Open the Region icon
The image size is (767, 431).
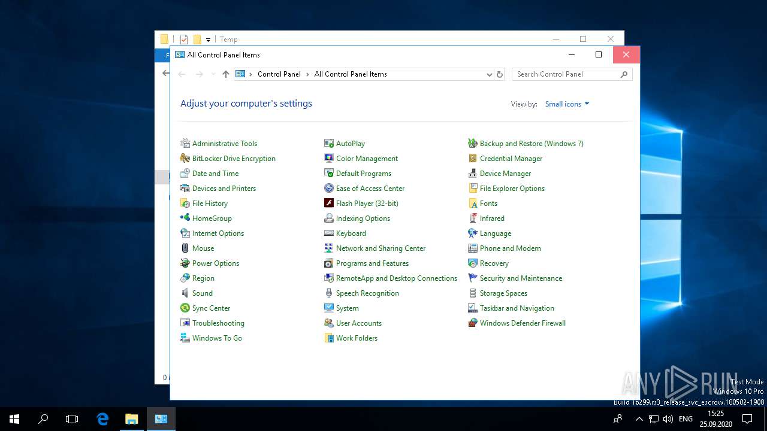[185, 278]
